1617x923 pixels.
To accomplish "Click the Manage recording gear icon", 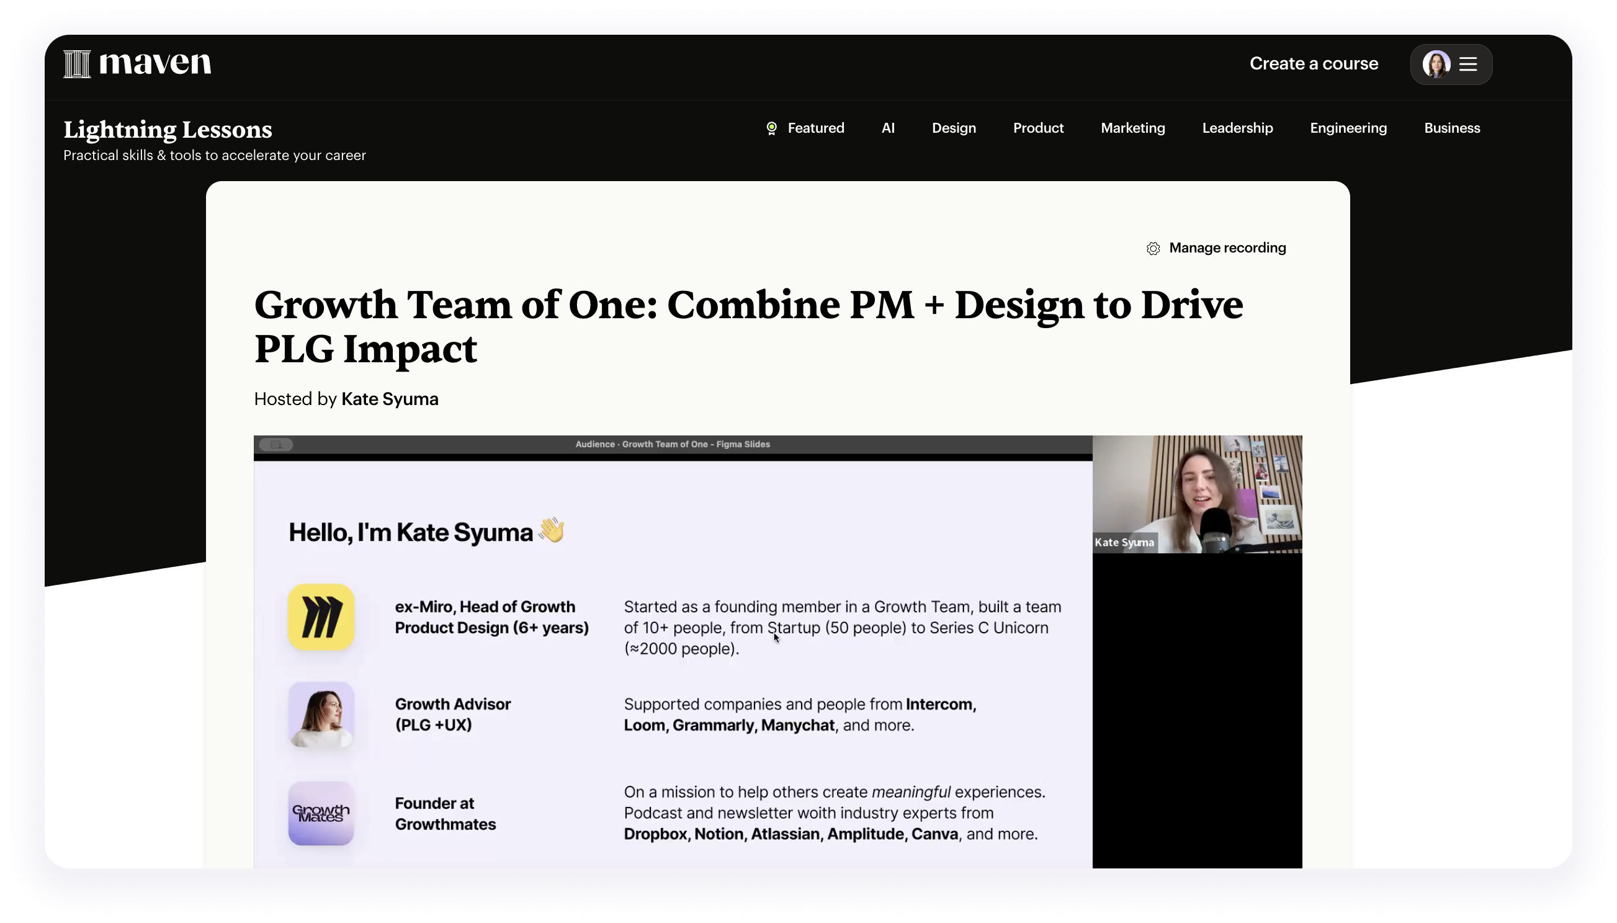I will coord(1153,249).
